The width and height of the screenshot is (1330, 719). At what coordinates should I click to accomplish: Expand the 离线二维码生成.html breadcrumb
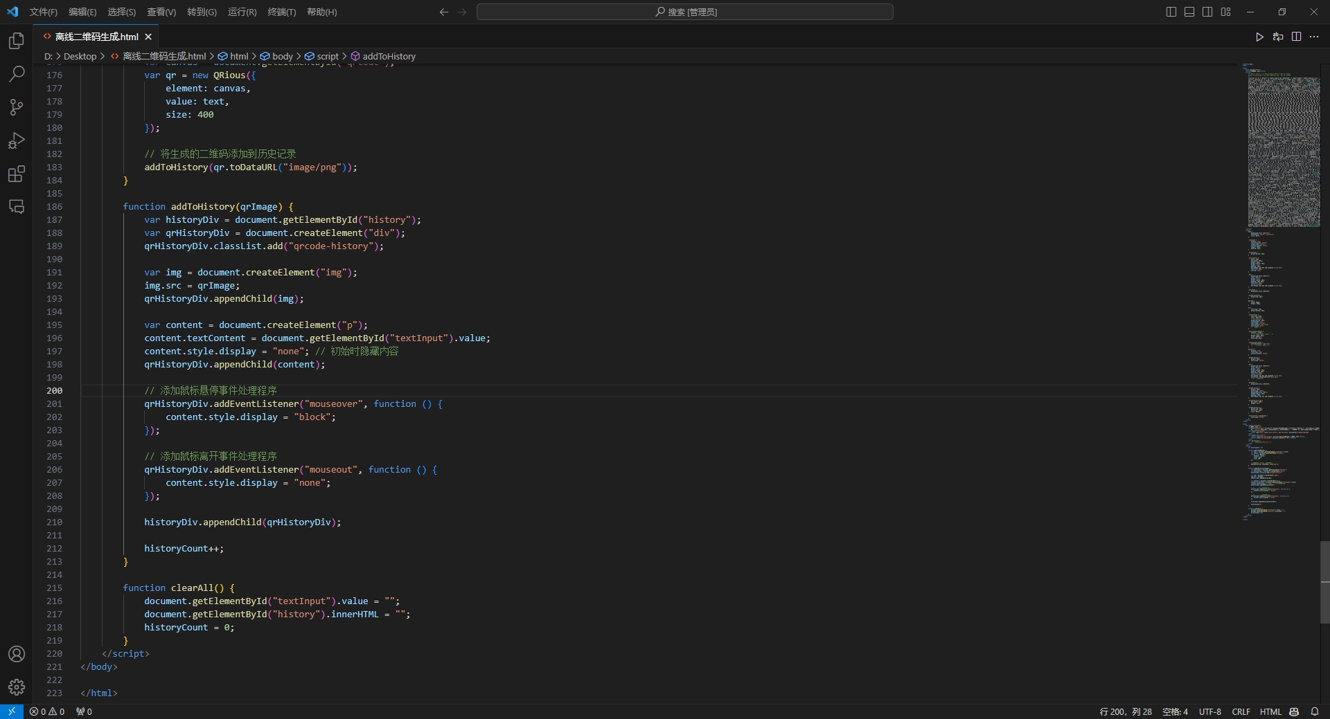(158, 56)
